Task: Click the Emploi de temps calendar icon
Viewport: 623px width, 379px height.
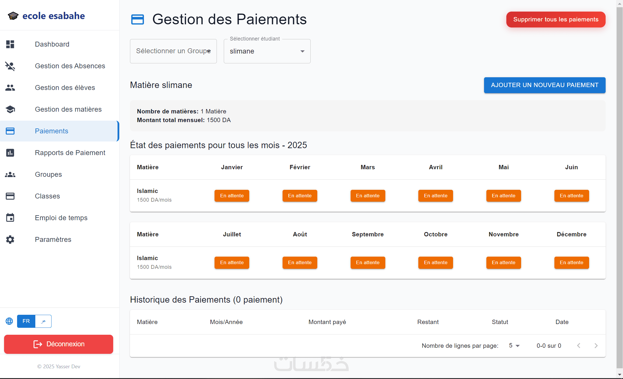Action: tap(10, 218)
